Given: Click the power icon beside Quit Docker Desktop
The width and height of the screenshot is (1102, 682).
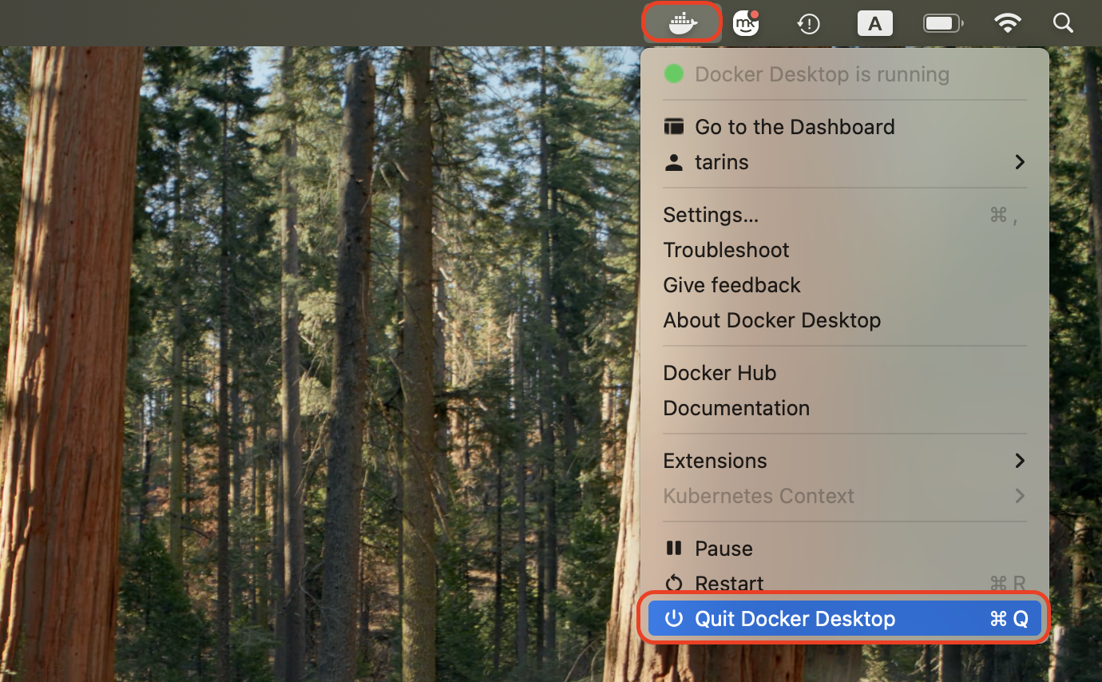Looking at the screenshot, I should pos(674,618).
